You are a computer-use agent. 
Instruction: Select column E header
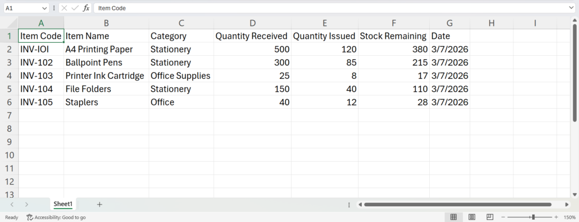pyautogui.click(x=325, y=23)
